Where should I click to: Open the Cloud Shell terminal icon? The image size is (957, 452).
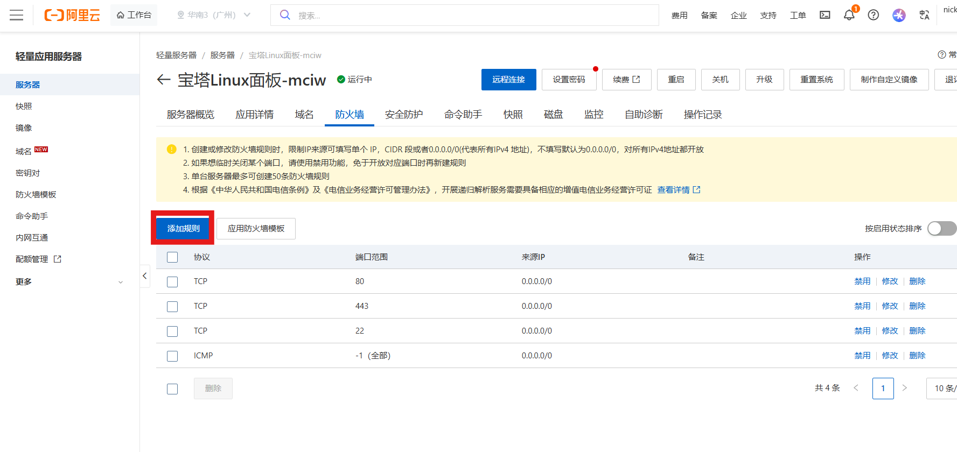825,15
